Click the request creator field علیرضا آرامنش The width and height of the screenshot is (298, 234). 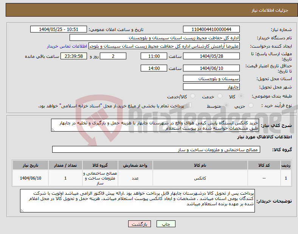coord(164,46)
